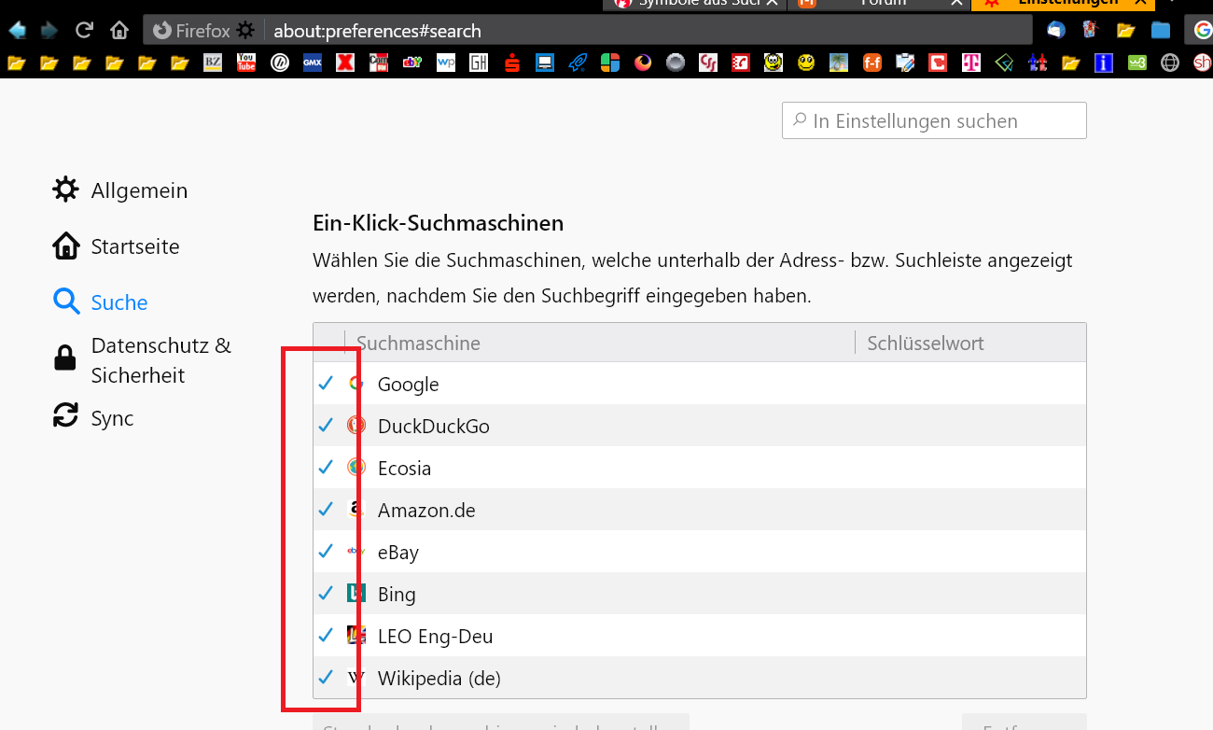Uncheck the Bing search engine checkmark

[326, 594]
